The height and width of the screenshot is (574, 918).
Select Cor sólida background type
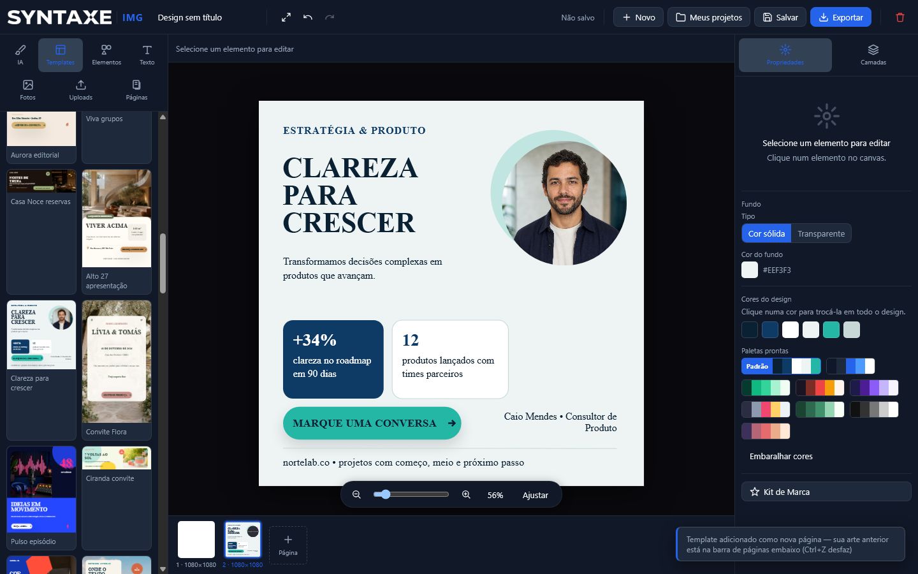(766, 233)
